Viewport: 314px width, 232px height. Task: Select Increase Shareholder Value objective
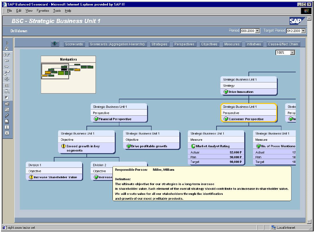(54, 171)
